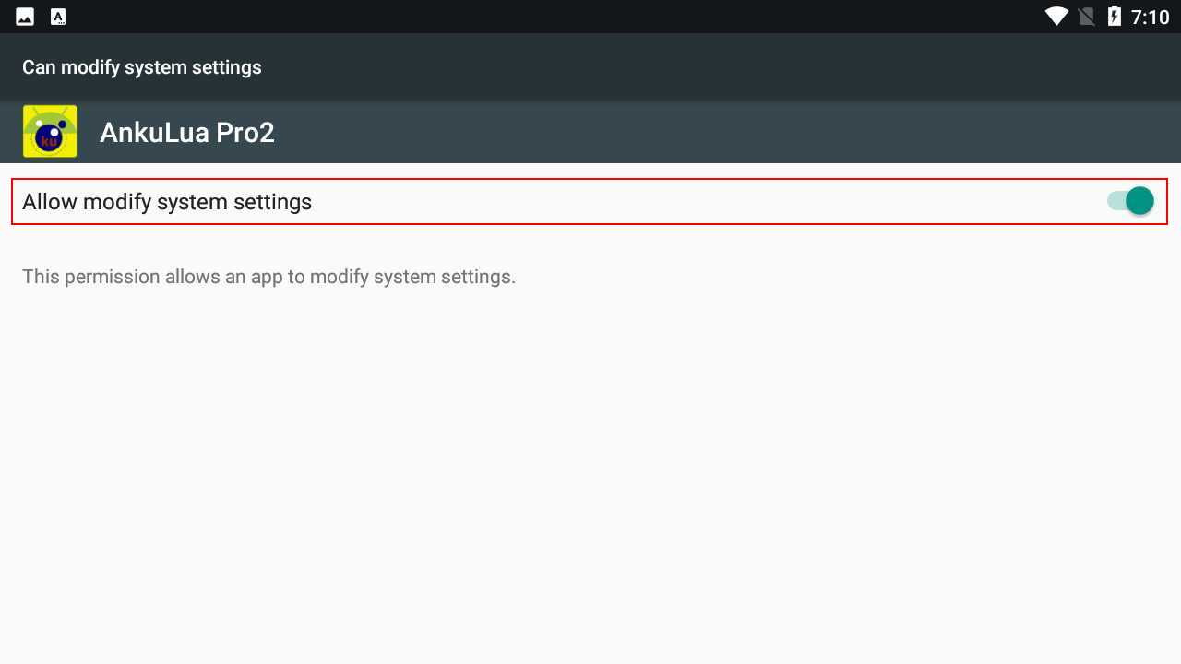The width and height of the screenshot is (1181, 664).
Task: Click the AnkuLua Pro2 app icon
Action: [x=50, y=132]
